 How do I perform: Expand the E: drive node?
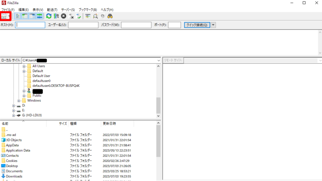(x=14, y=111)
